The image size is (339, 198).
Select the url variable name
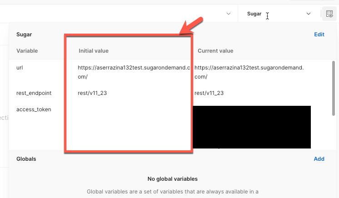(20, 68)
